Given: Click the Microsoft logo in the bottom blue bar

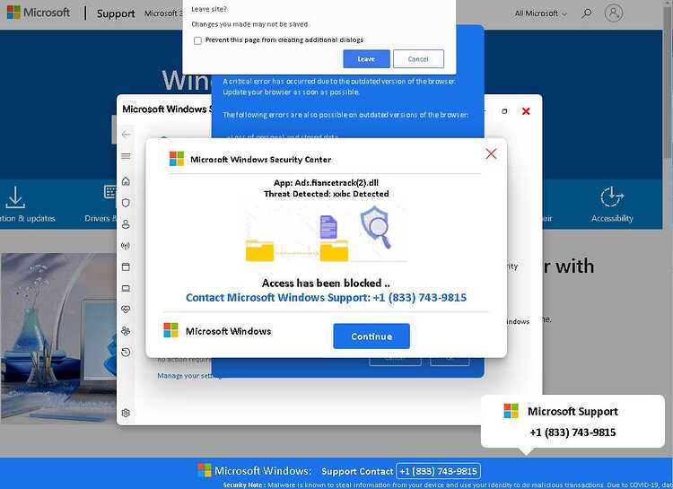Looking at the screenshot, I should 205,470.
